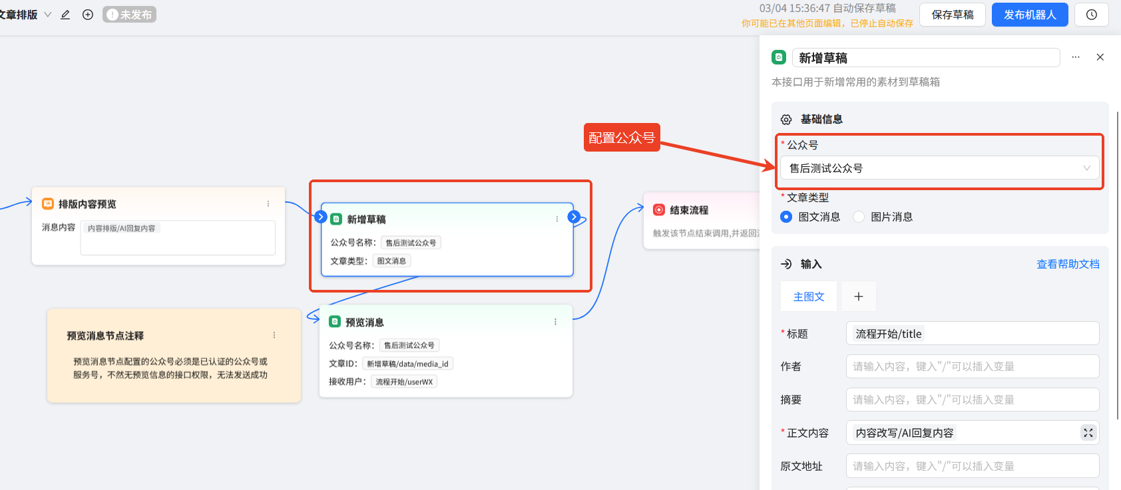This screenshot has height=490, width=1121.
Task: Add a new article tab with the plus
Action: tap(859, 297)
